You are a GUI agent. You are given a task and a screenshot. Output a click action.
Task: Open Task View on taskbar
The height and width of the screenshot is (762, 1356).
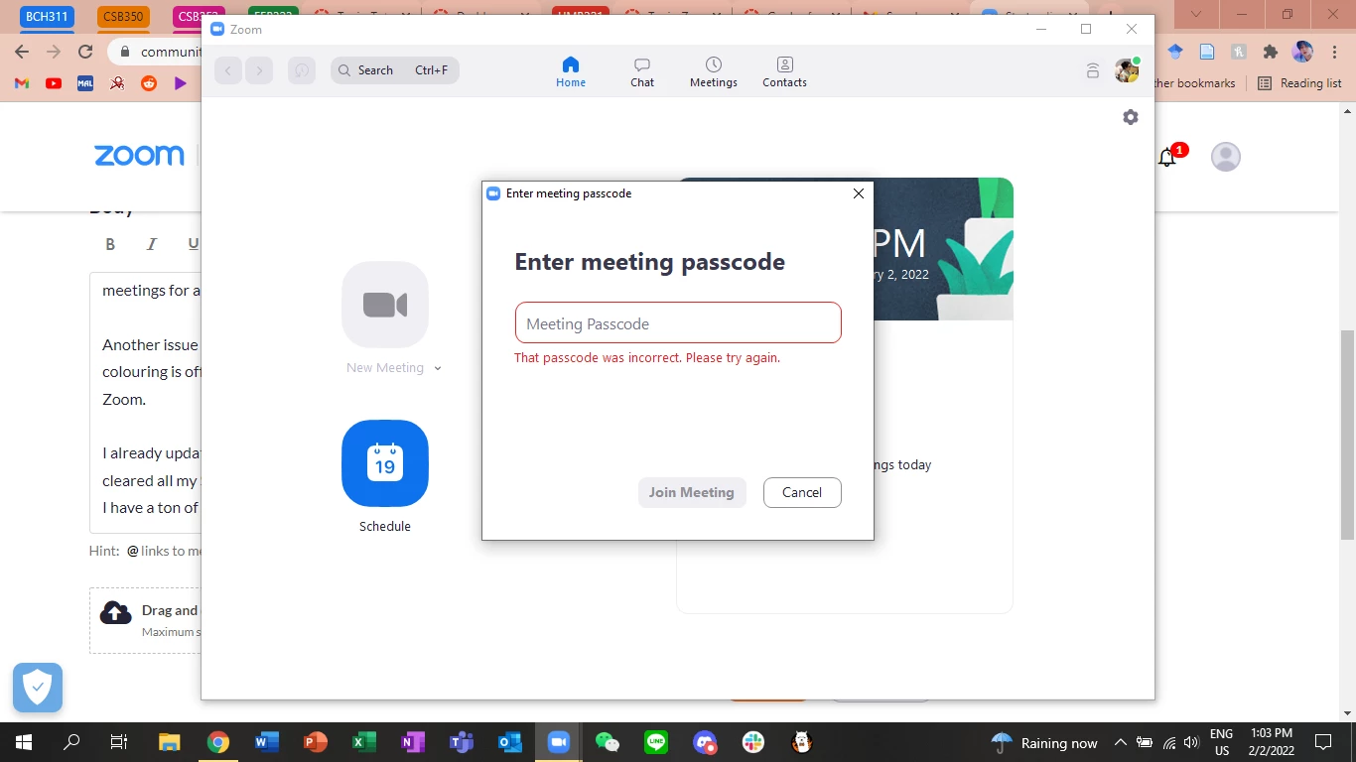(118, 742)
